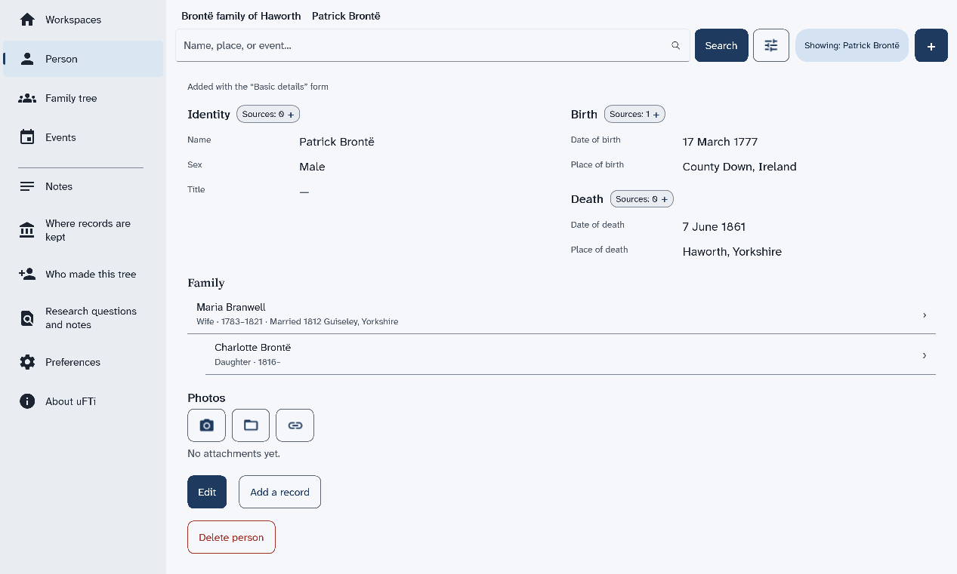Open Birth sources chip

pos(634,114)
